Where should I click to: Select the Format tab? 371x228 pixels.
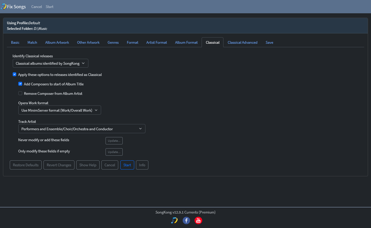point(132,43)
